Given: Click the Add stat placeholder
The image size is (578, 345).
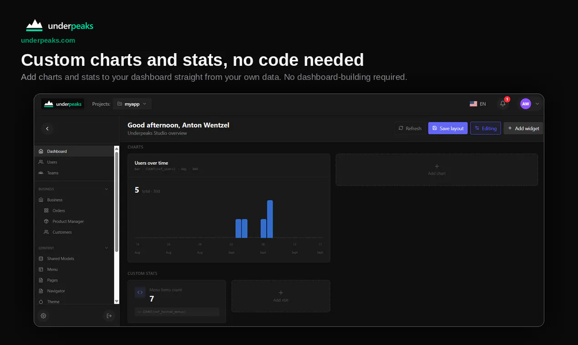Looking at the screenshot, I should [281, 296].
